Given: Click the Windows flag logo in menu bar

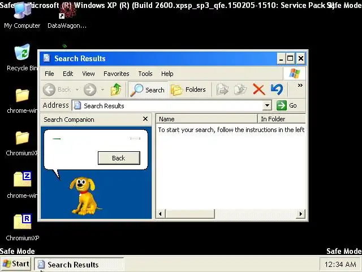Looking at the screenshot, I should click(x=295, y=74).
